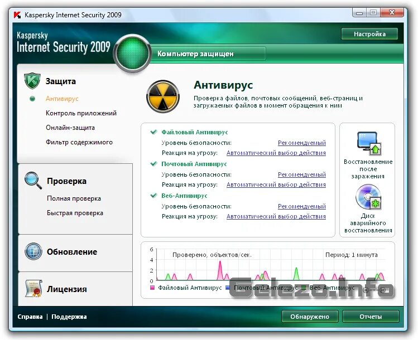Open the Справка help link
This screenshot has width=418, height=340.
click(30, 317)
